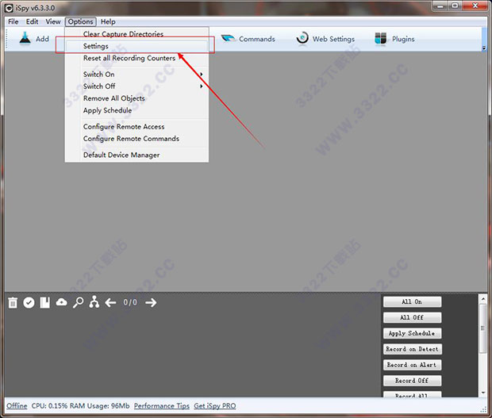
Task: Click the trash delete icon
Action: tap(13, 303)
